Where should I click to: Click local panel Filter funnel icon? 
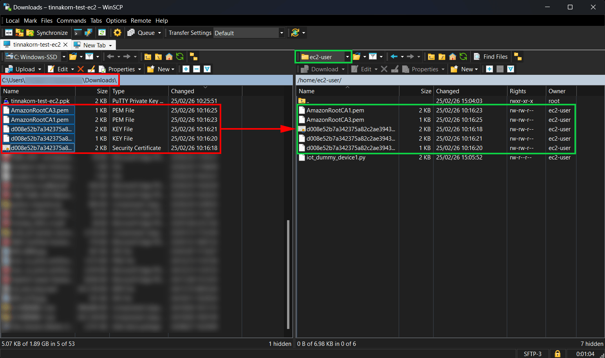pos(89,57)
